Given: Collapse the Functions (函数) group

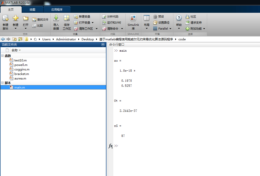Looking at the screenshot, I should pos(3,56).
